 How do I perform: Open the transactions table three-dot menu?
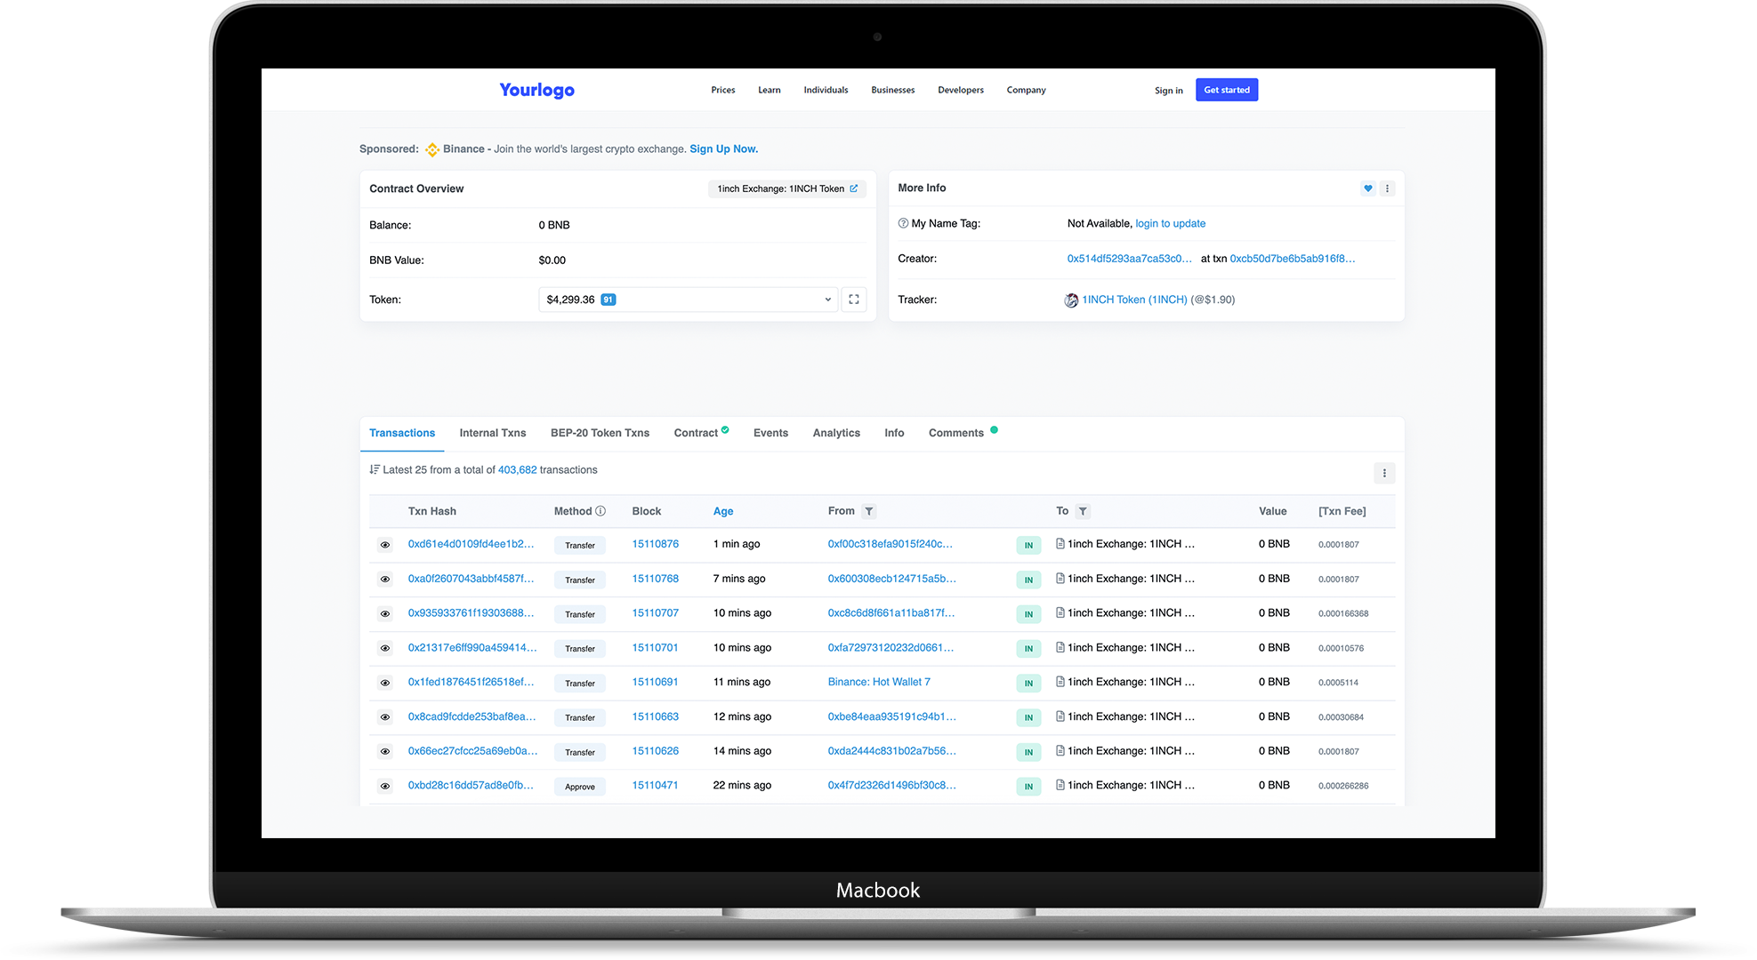tap(1384, 473)
